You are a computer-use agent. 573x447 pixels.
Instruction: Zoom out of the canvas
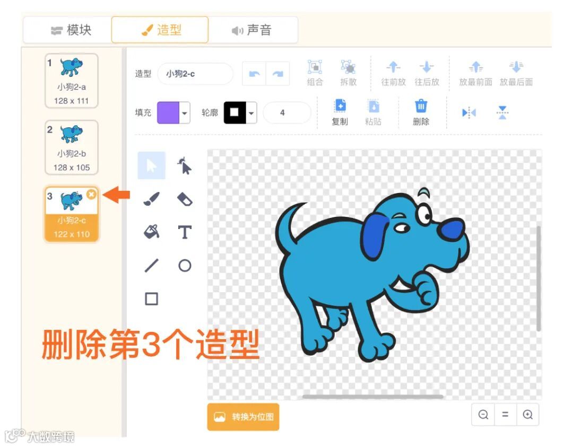click(483, 415)
